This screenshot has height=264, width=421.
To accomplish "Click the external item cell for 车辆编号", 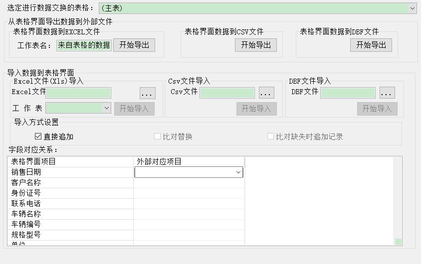I will point(189,225).
